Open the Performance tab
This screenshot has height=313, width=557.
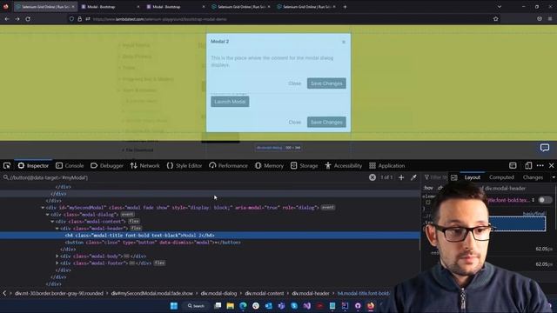click(x=228, y=166)
